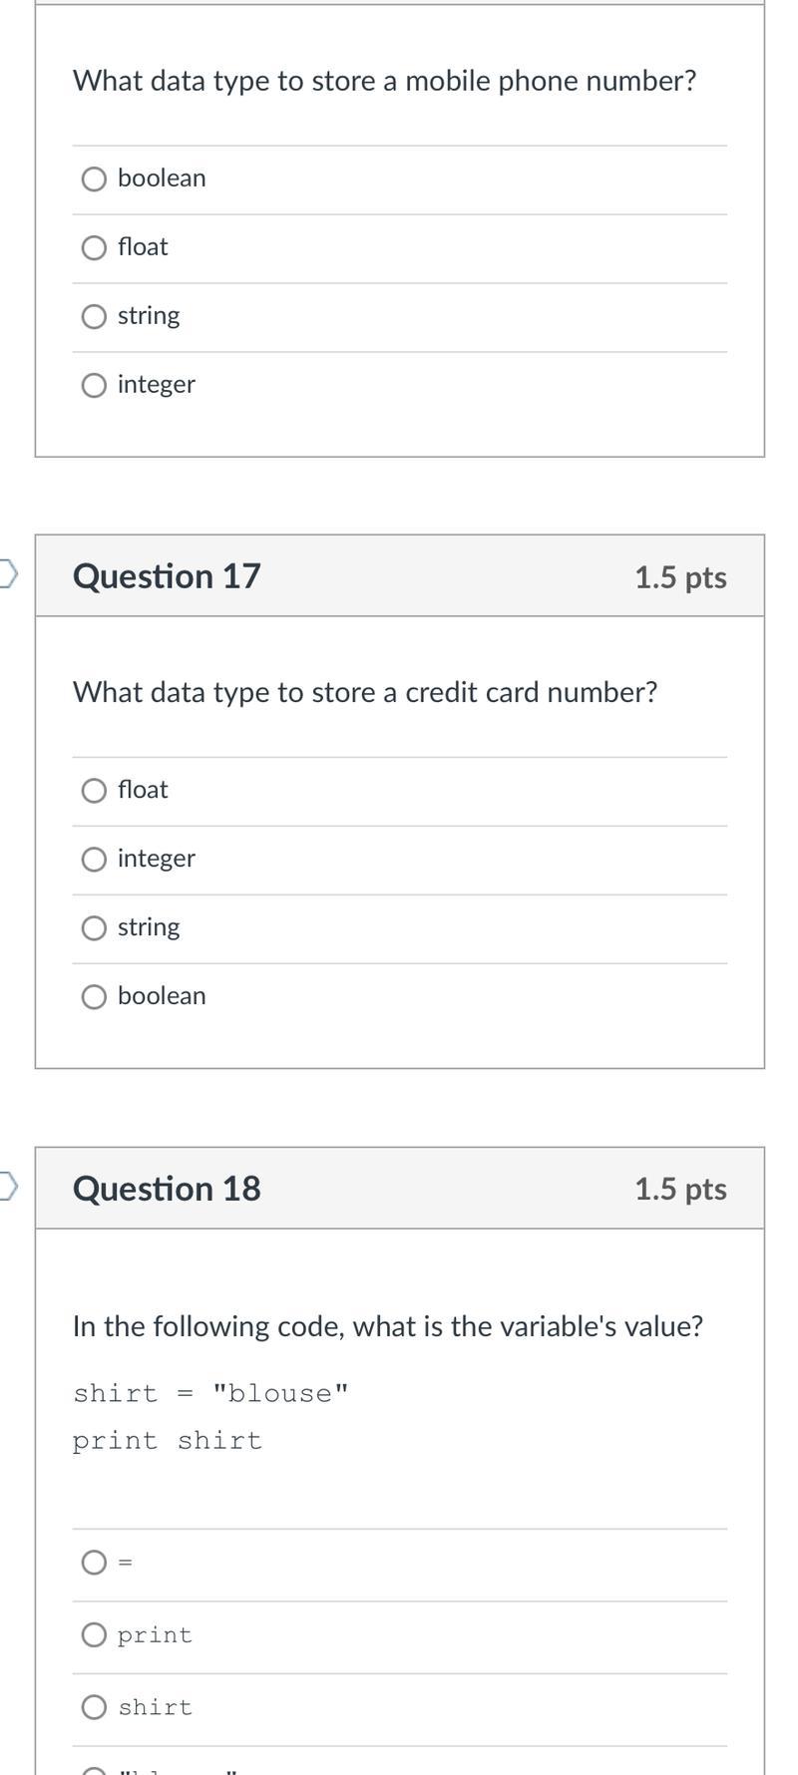Pick string for credit card number question

[x=94, y=928]
